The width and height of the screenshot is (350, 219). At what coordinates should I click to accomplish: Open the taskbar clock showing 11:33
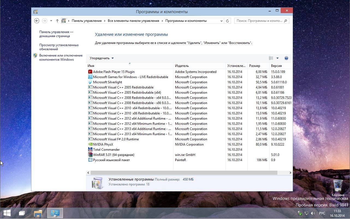coord(337,213)
